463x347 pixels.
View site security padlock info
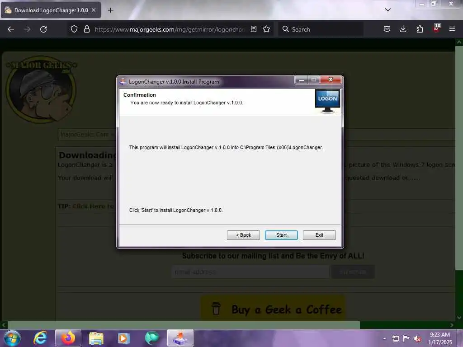pos(86,29)
